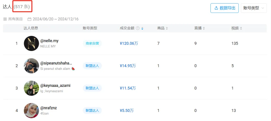Click the 成交金额 help question-mark icon
Viewport: 271px width, 121px height.
138,28
